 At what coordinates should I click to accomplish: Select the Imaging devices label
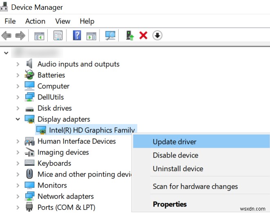63,153
